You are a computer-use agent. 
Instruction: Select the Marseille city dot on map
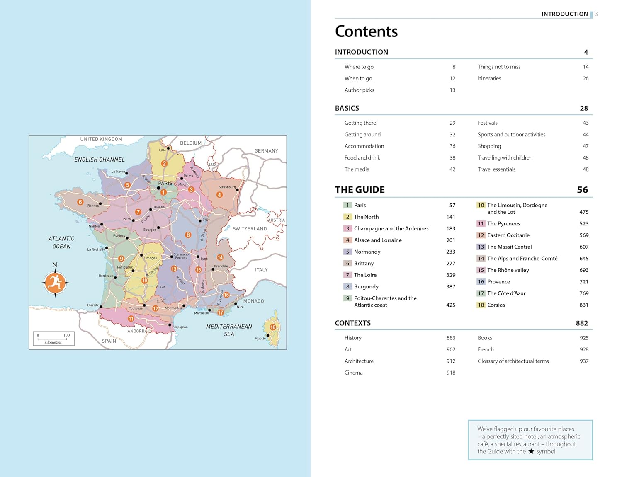point(210,310)
